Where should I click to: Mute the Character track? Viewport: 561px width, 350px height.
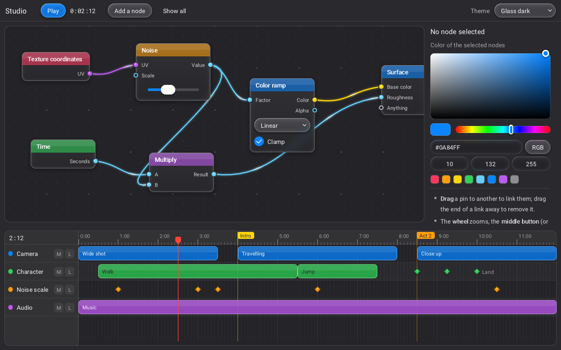[58, 272]
